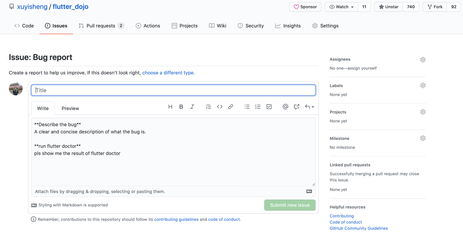This screenshot has height=239, width=463.
Task: Apply bold formatting in editor
Action: [181, 107]
